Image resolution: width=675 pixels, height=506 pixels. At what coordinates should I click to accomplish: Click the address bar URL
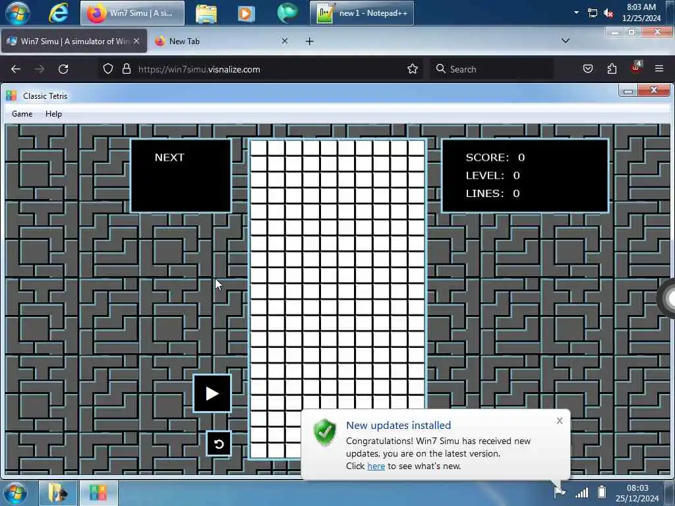[x=199, y=69]
